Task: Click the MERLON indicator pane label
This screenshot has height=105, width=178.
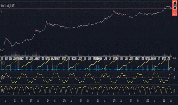Action: click(x=3, y=63)
